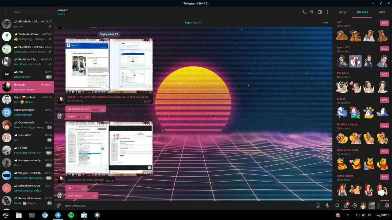Select the first Agent 007 sticker
The image size is (392, 220).
click(x=342, y=61)
